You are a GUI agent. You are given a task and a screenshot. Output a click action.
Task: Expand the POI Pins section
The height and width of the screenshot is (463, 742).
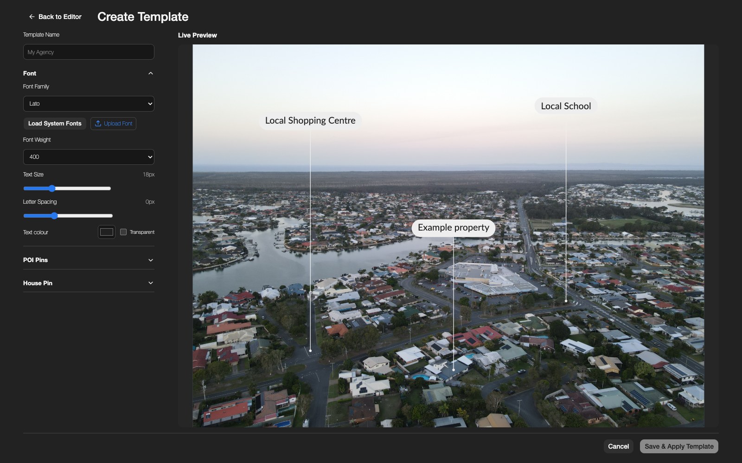pos(89,260)
